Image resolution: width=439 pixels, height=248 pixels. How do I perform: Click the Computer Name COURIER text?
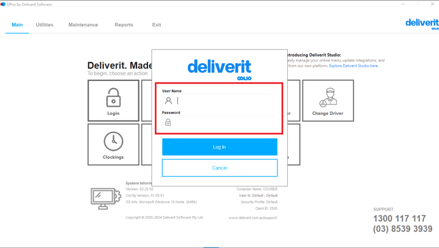[x=257, y=189]
